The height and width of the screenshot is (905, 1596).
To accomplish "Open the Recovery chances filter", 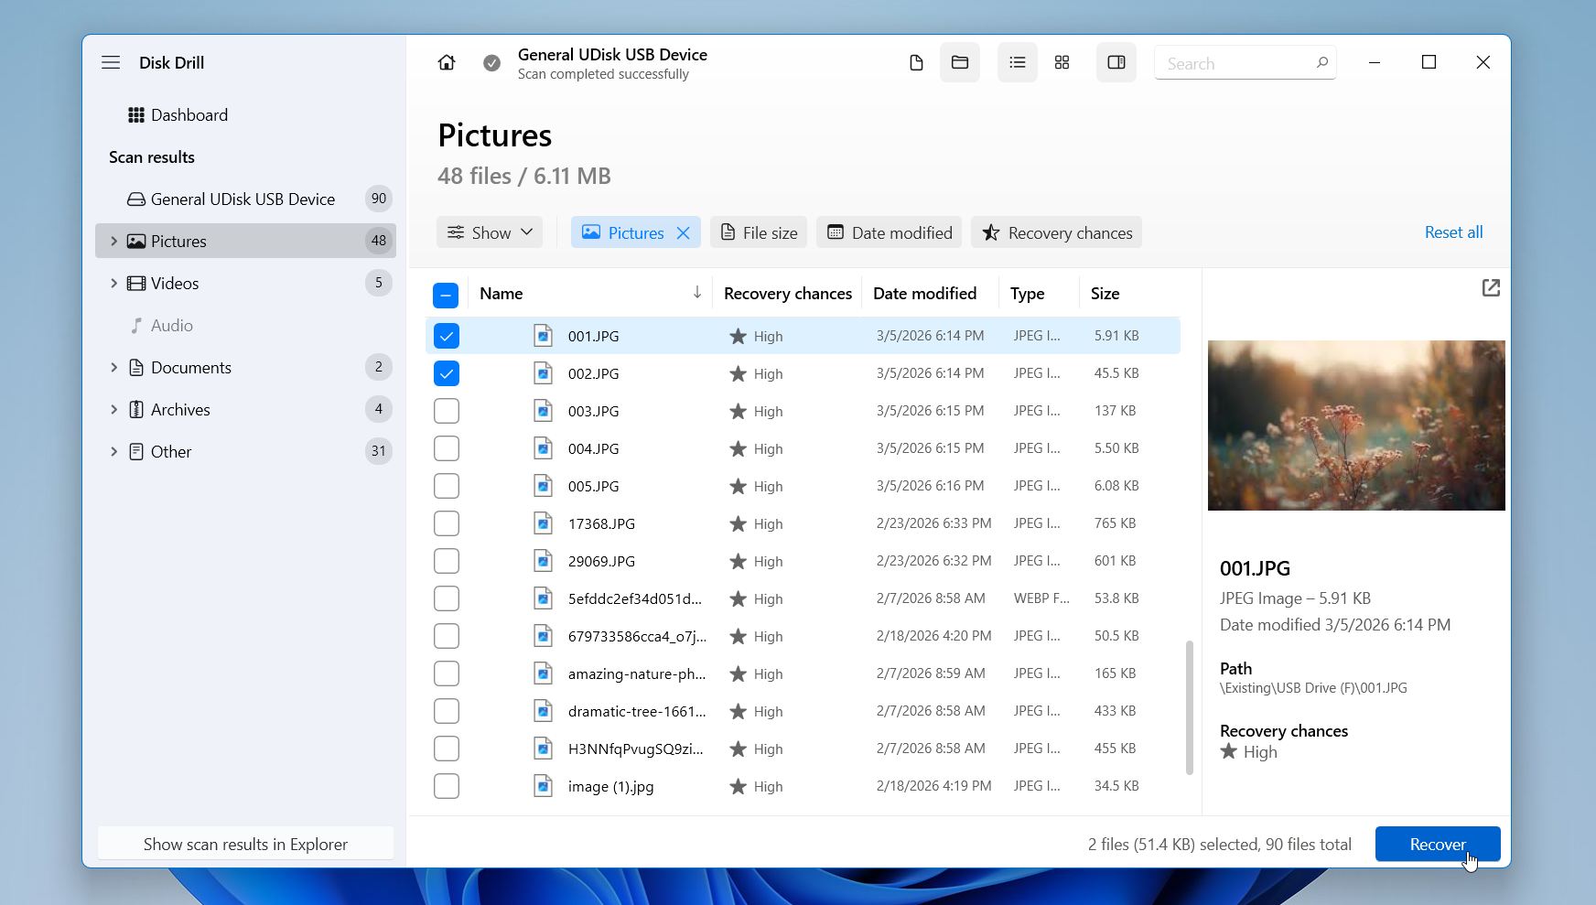I will [1055, 232].
